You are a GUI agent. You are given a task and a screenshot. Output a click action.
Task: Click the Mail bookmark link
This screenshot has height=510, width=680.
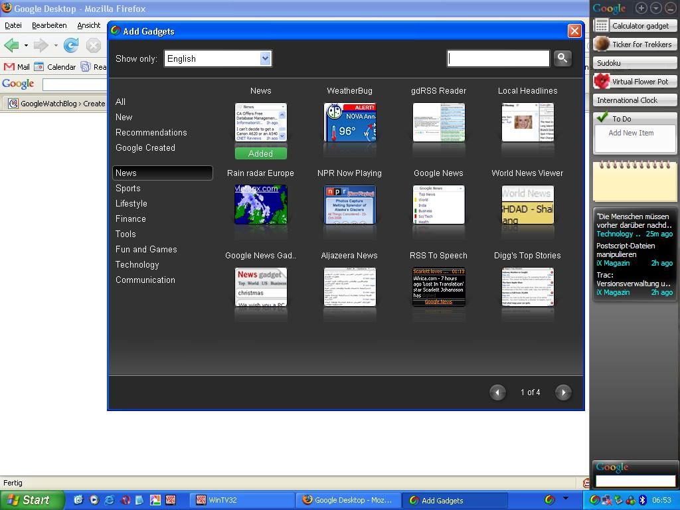(x=17, y=67)
